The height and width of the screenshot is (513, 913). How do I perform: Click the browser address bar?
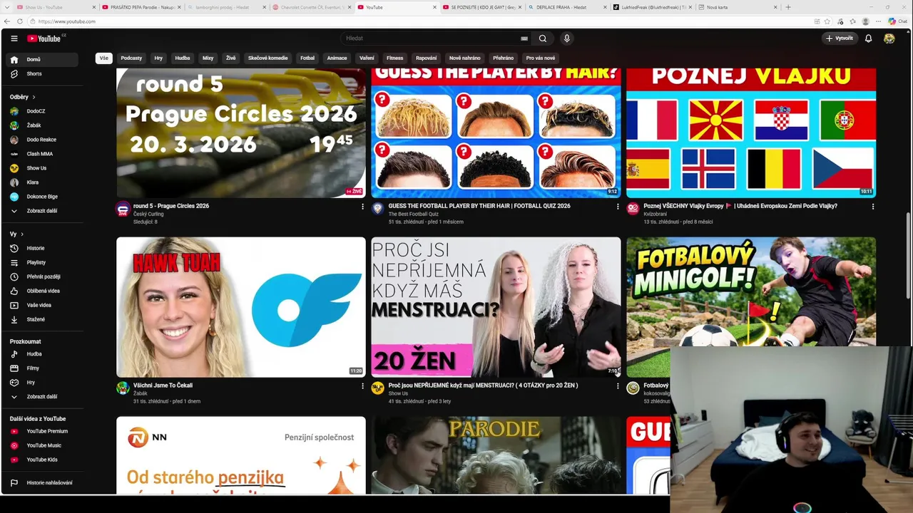(421, 21)
